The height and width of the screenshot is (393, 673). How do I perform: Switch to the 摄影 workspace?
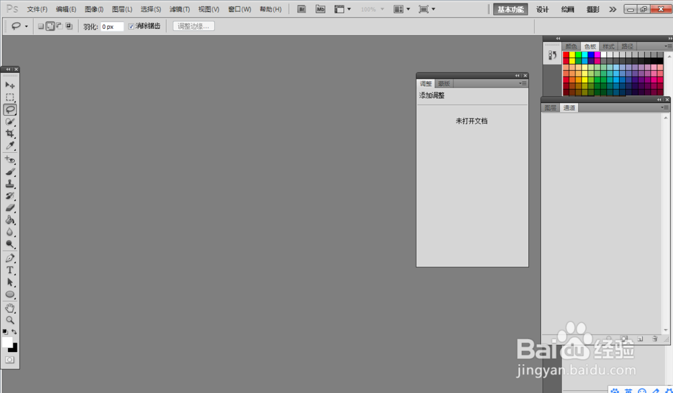point(593,9)
